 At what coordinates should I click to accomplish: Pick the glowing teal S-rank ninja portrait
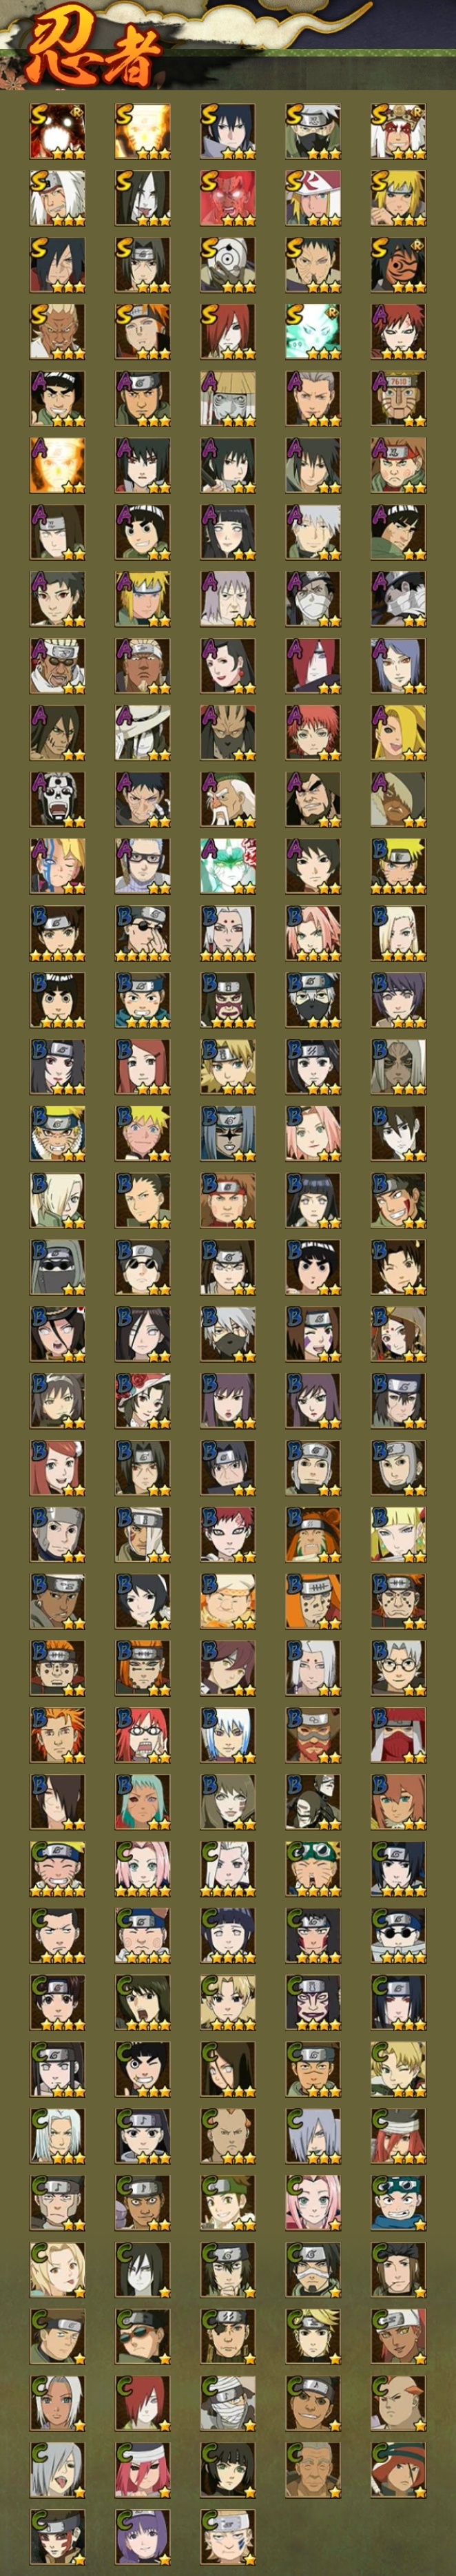point(313,331)
